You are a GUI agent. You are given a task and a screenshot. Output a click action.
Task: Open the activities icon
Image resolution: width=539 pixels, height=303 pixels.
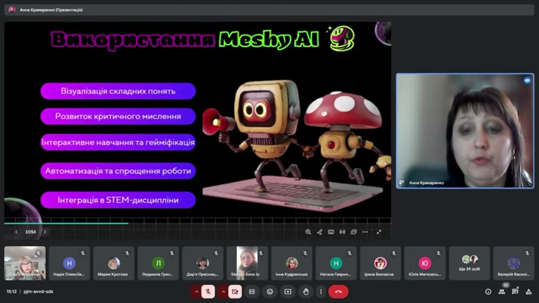[x=529, y=292]
